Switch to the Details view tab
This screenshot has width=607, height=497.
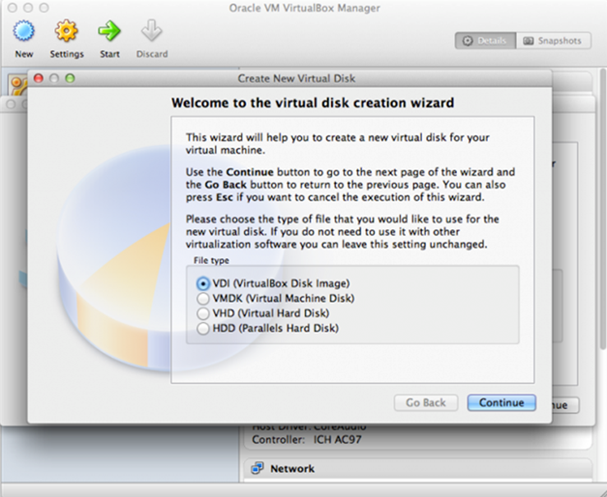[485, 41]
